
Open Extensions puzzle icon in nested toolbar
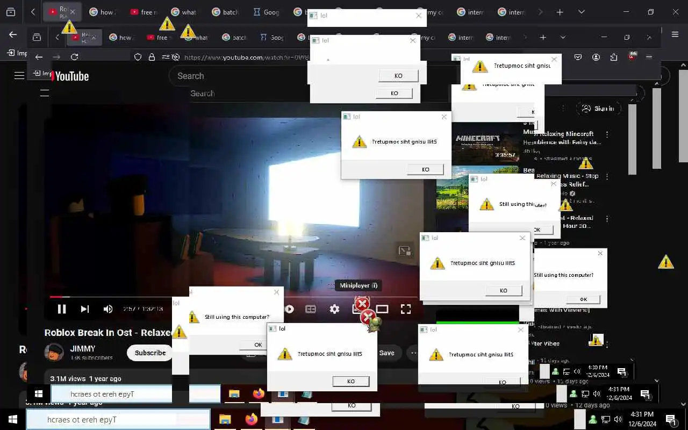[x=614, y=57]
